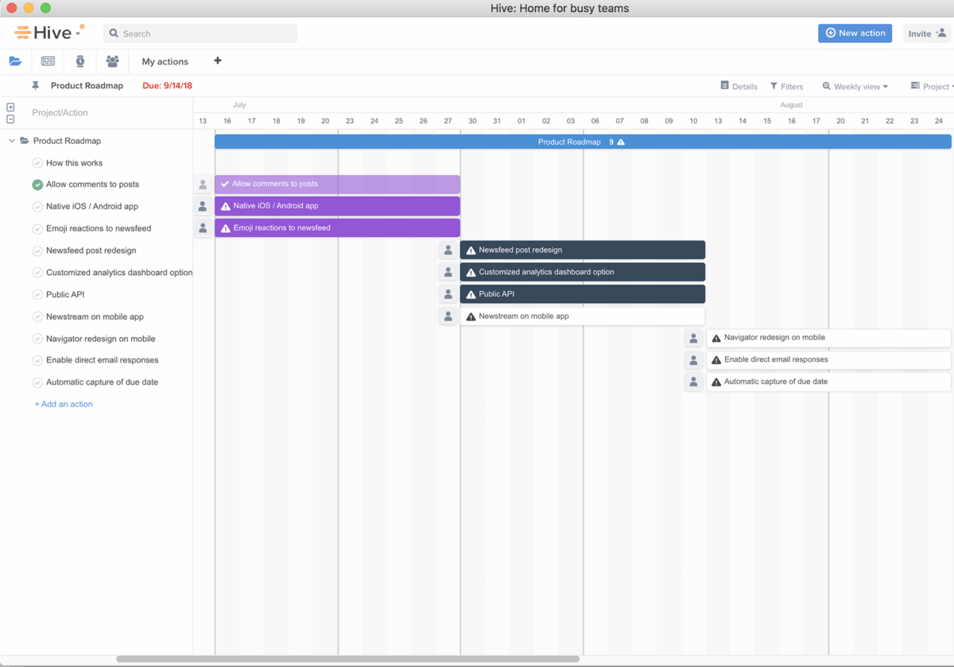The image size is (954, 667).
Task: Open the team people icon
Action: click(112, 61)
